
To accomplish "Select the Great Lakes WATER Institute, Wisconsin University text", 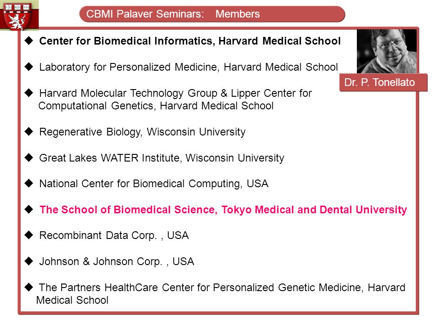I will pos(162,158).
